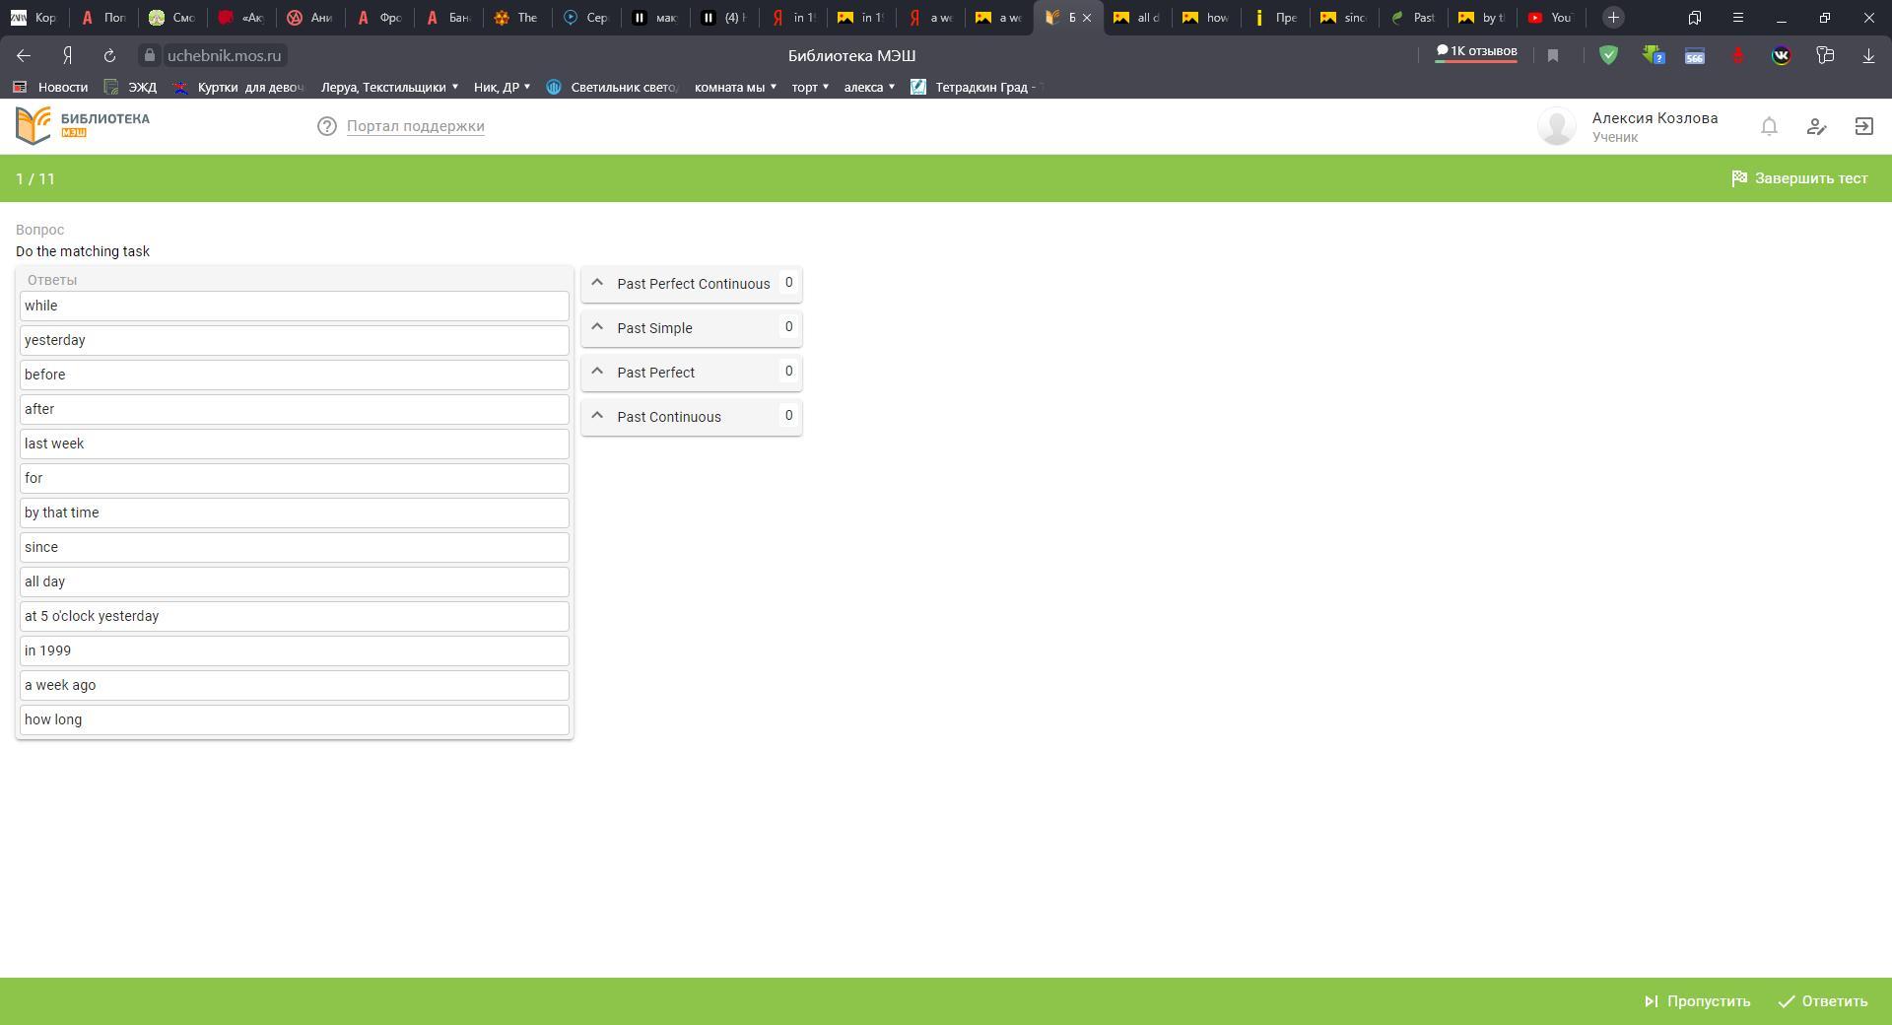This screenshot has height=1025, width=1892.
Task: Click the VK extension icon
Action: coord(1781,56)
